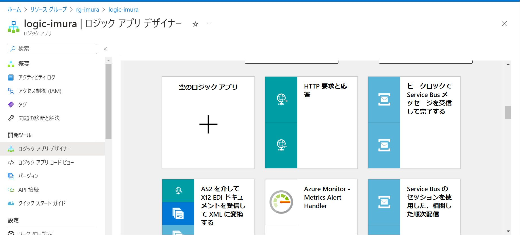Image resolution: width=520 pixels, height=235 pixels.
Task: Click main pane scrollbar thumb
Action: click(508, 113)
